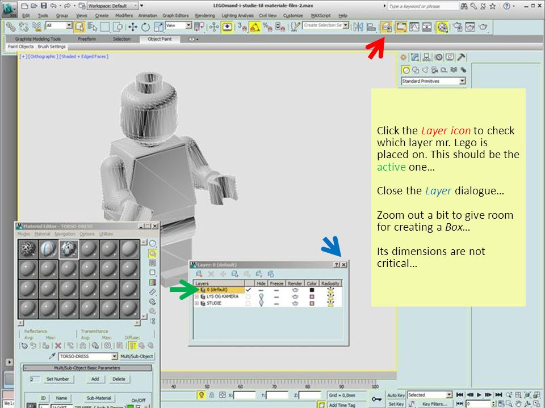Toggle Hide for LYS OG KAMERA layer
This screenshot has width=545, height=408.
(x=261, y=296)
